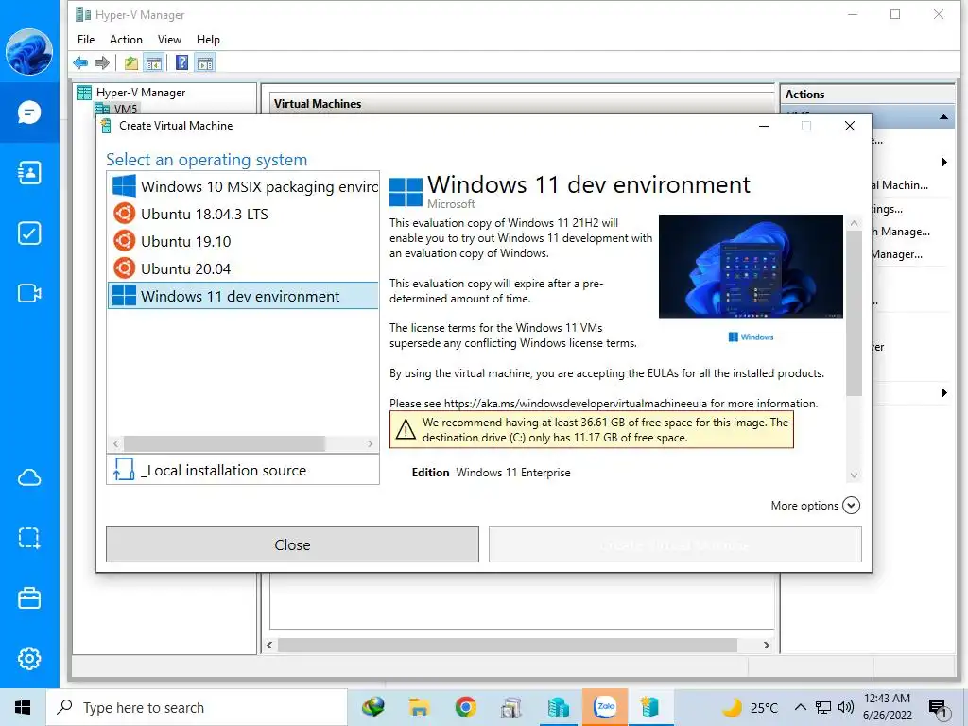Click OS list horizontal scrollbar left arrow
The image size is (968, 726).
[116, 443]
